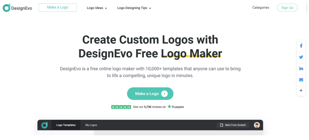
Task: Share page via email icon
Action: [301, 80]
